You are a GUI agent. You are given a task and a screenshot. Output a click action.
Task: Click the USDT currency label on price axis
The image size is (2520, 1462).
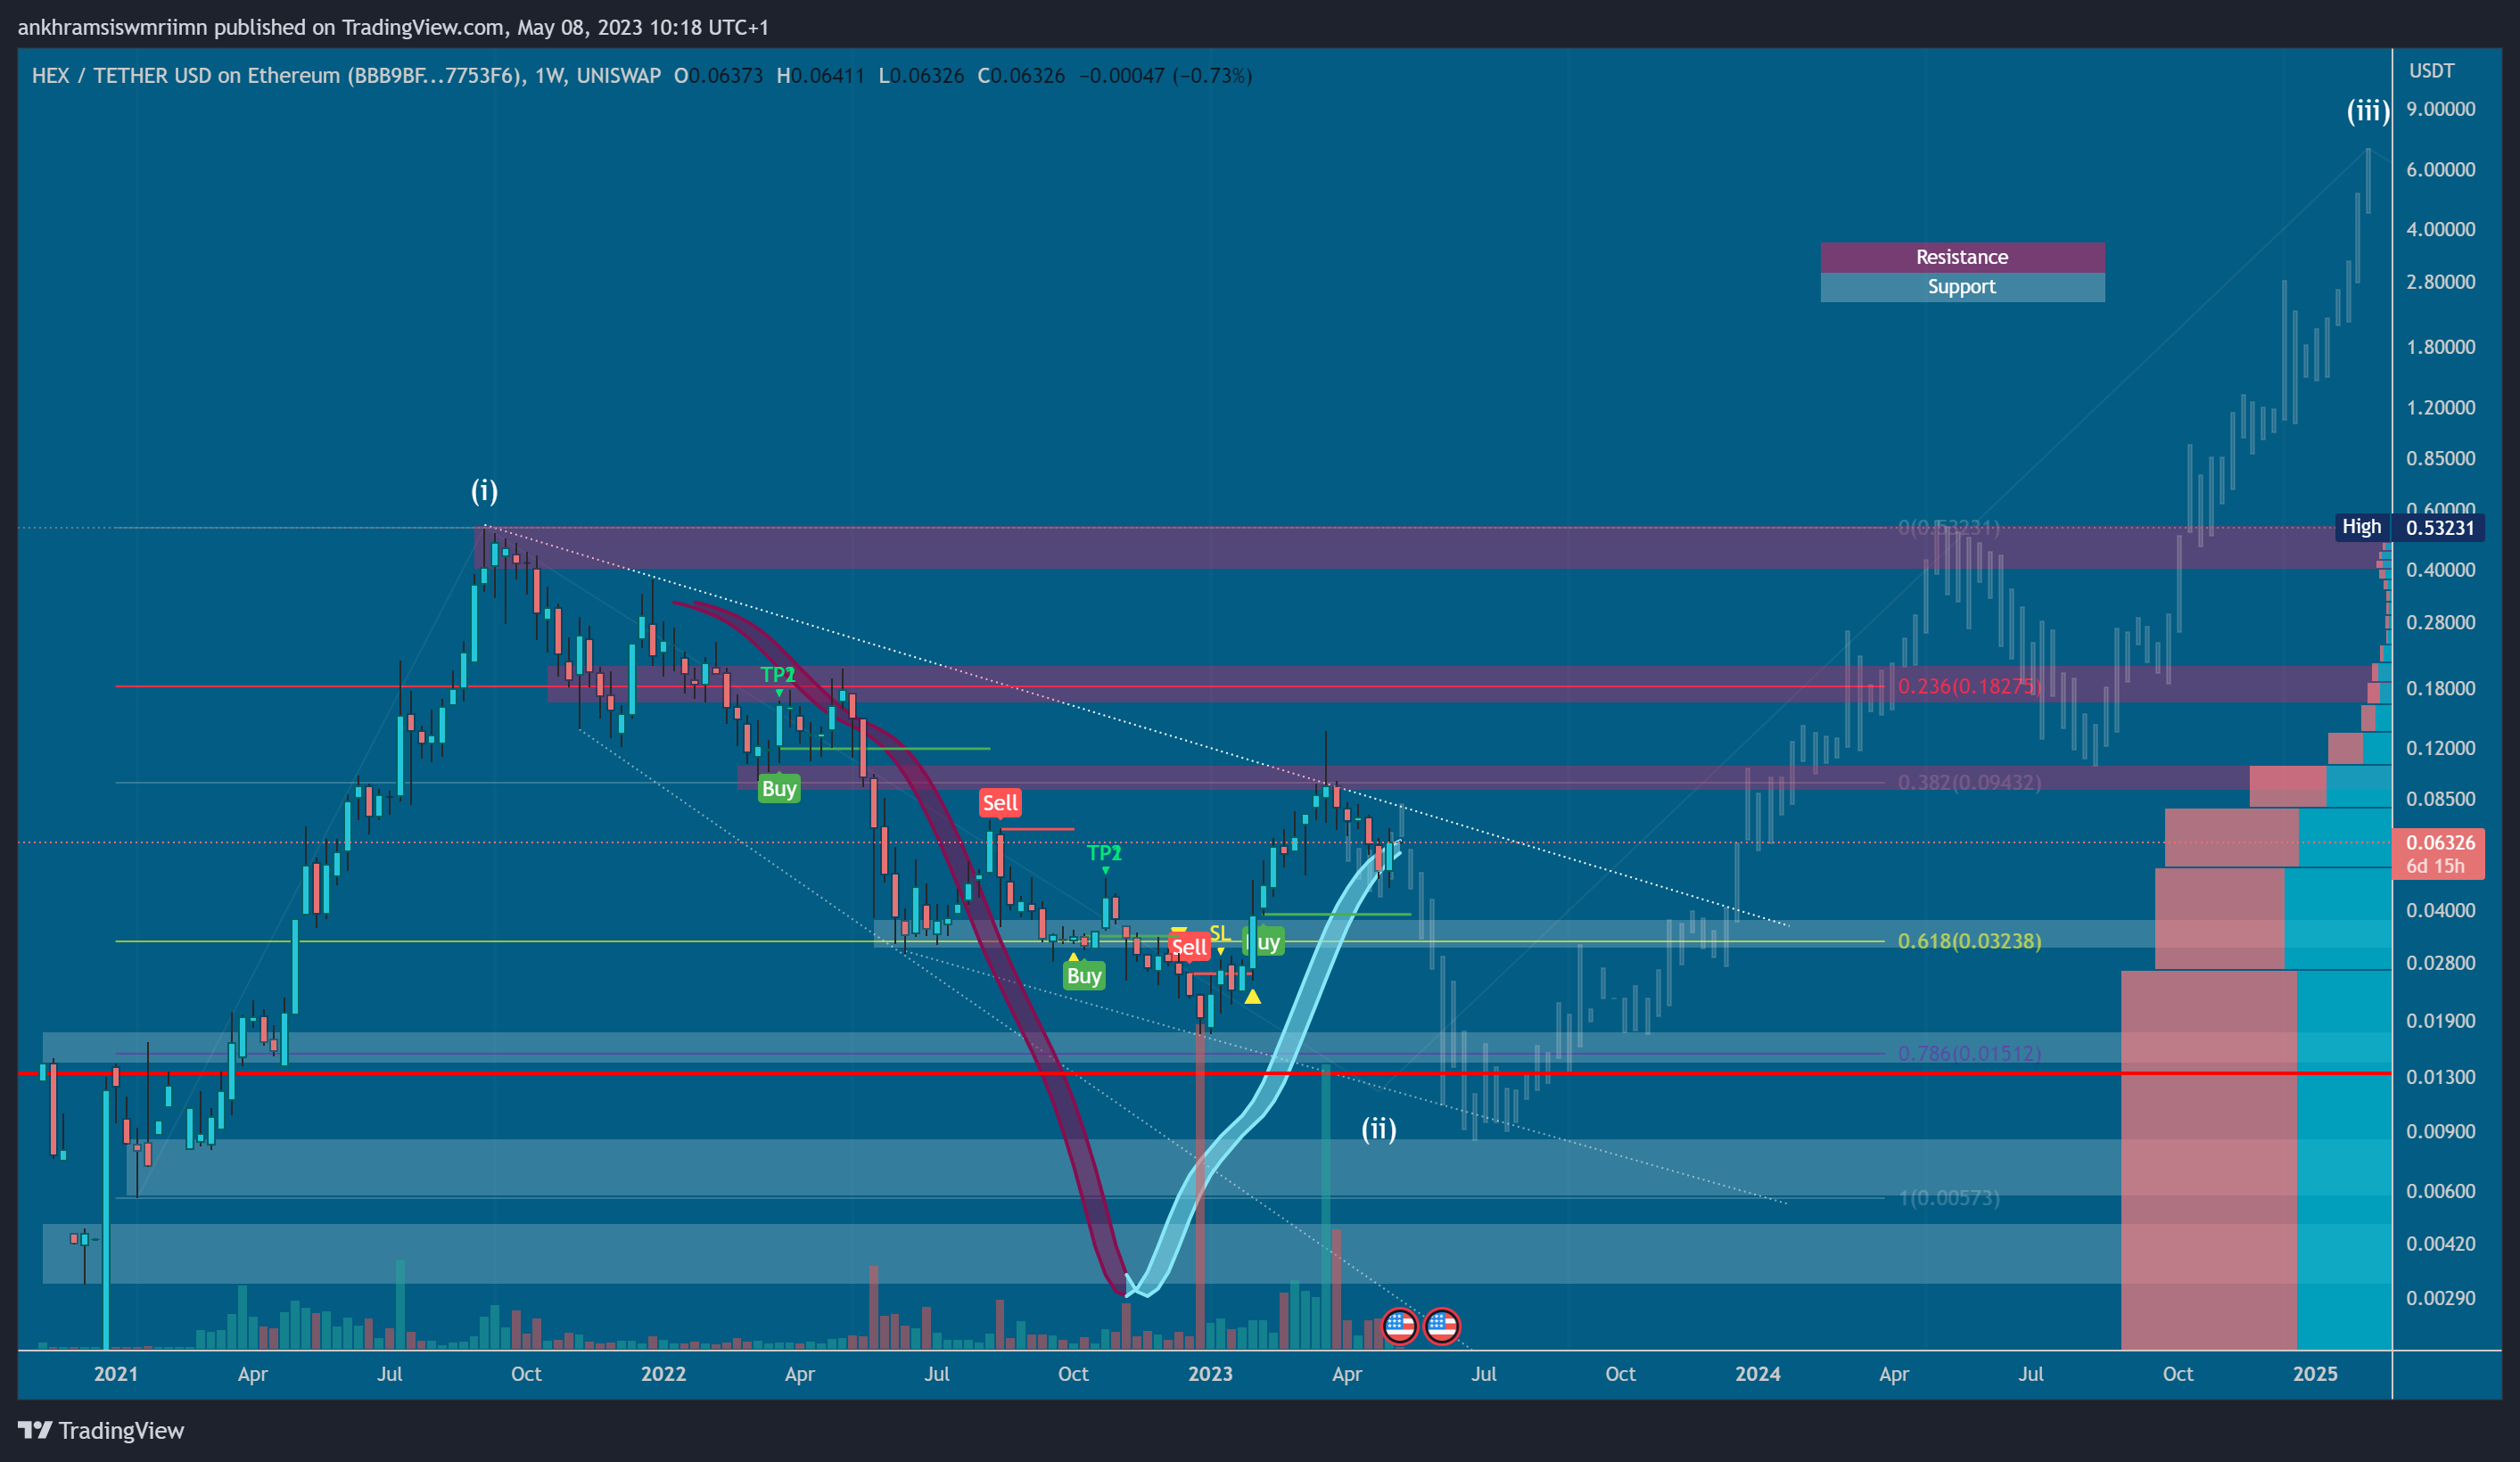[x=2431, y=71]
